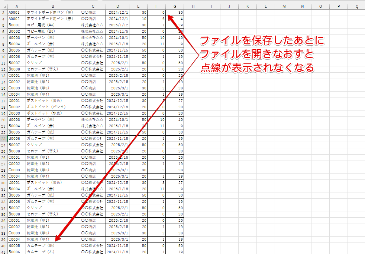Click the ガムテープ（紙）cell in row 40

pos(52,245)
